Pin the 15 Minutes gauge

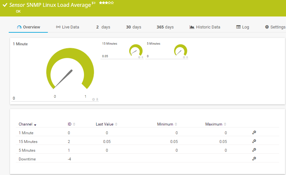tap(142, 57)
